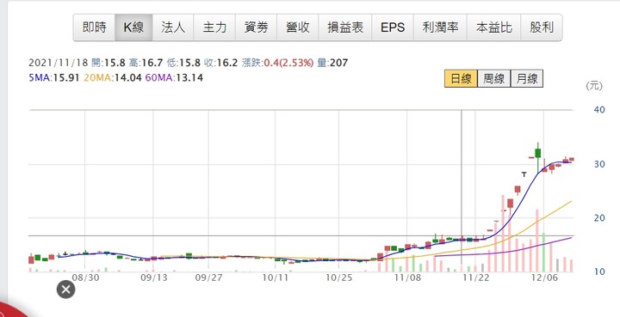Screen dimensions: 620x317
Task: View the 資券 tab
Action: click(x=256, y=27)
